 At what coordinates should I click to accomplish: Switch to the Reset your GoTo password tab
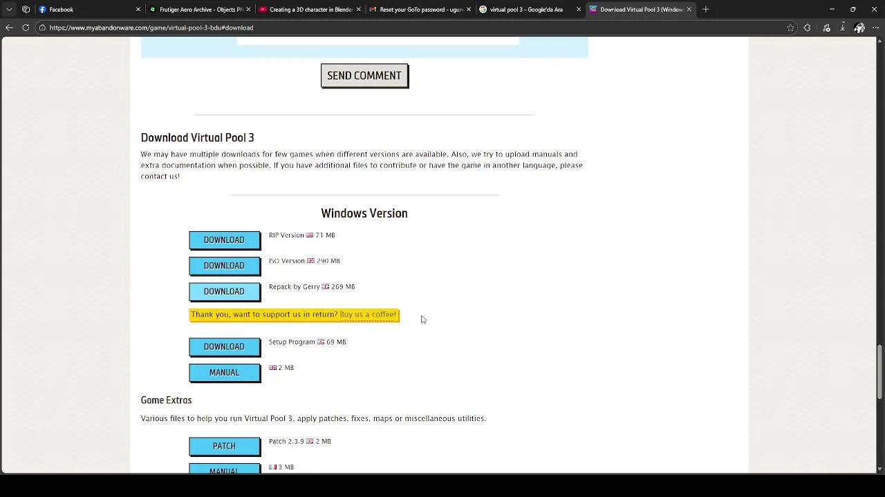[420, 10]
